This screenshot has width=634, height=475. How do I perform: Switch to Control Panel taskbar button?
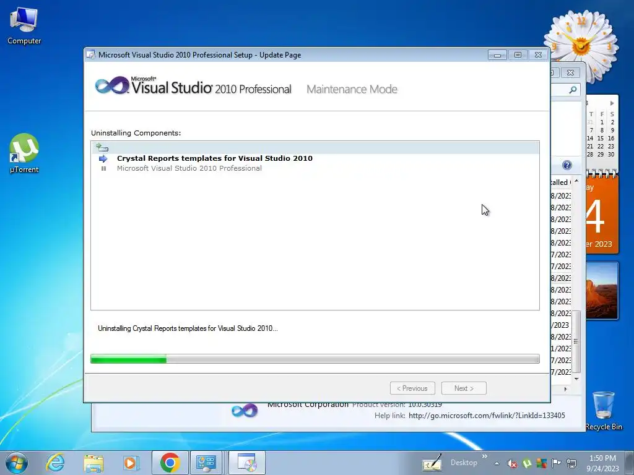point(206,463)
